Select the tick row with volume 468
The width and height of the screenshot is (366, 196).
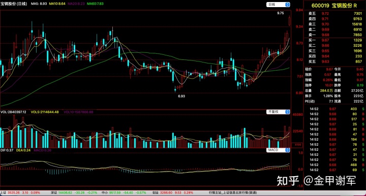pos(337,165)
